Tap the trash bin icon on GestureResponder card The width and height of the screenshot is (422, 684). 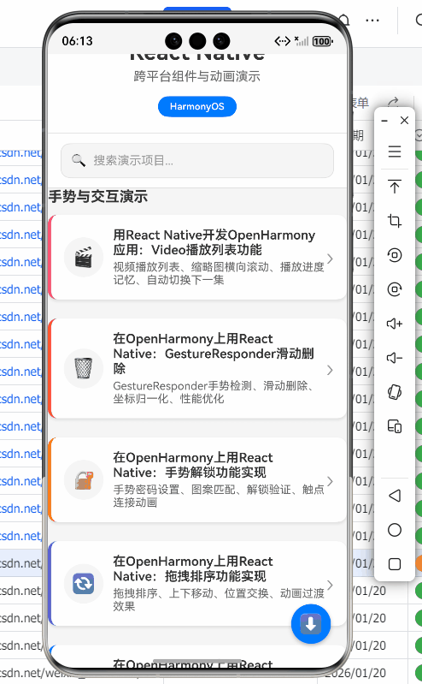point(84,369)
